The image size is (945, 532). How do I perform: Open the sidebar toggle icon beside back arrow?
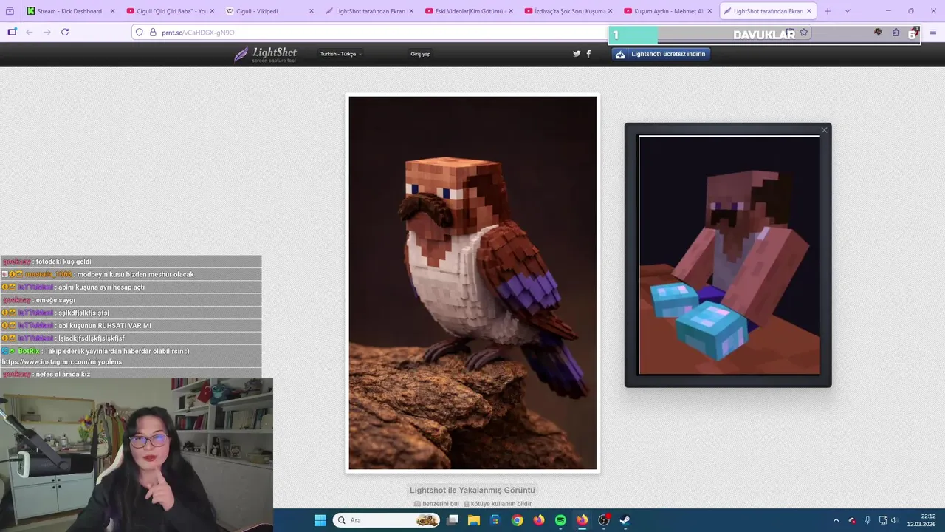[12, 33]
